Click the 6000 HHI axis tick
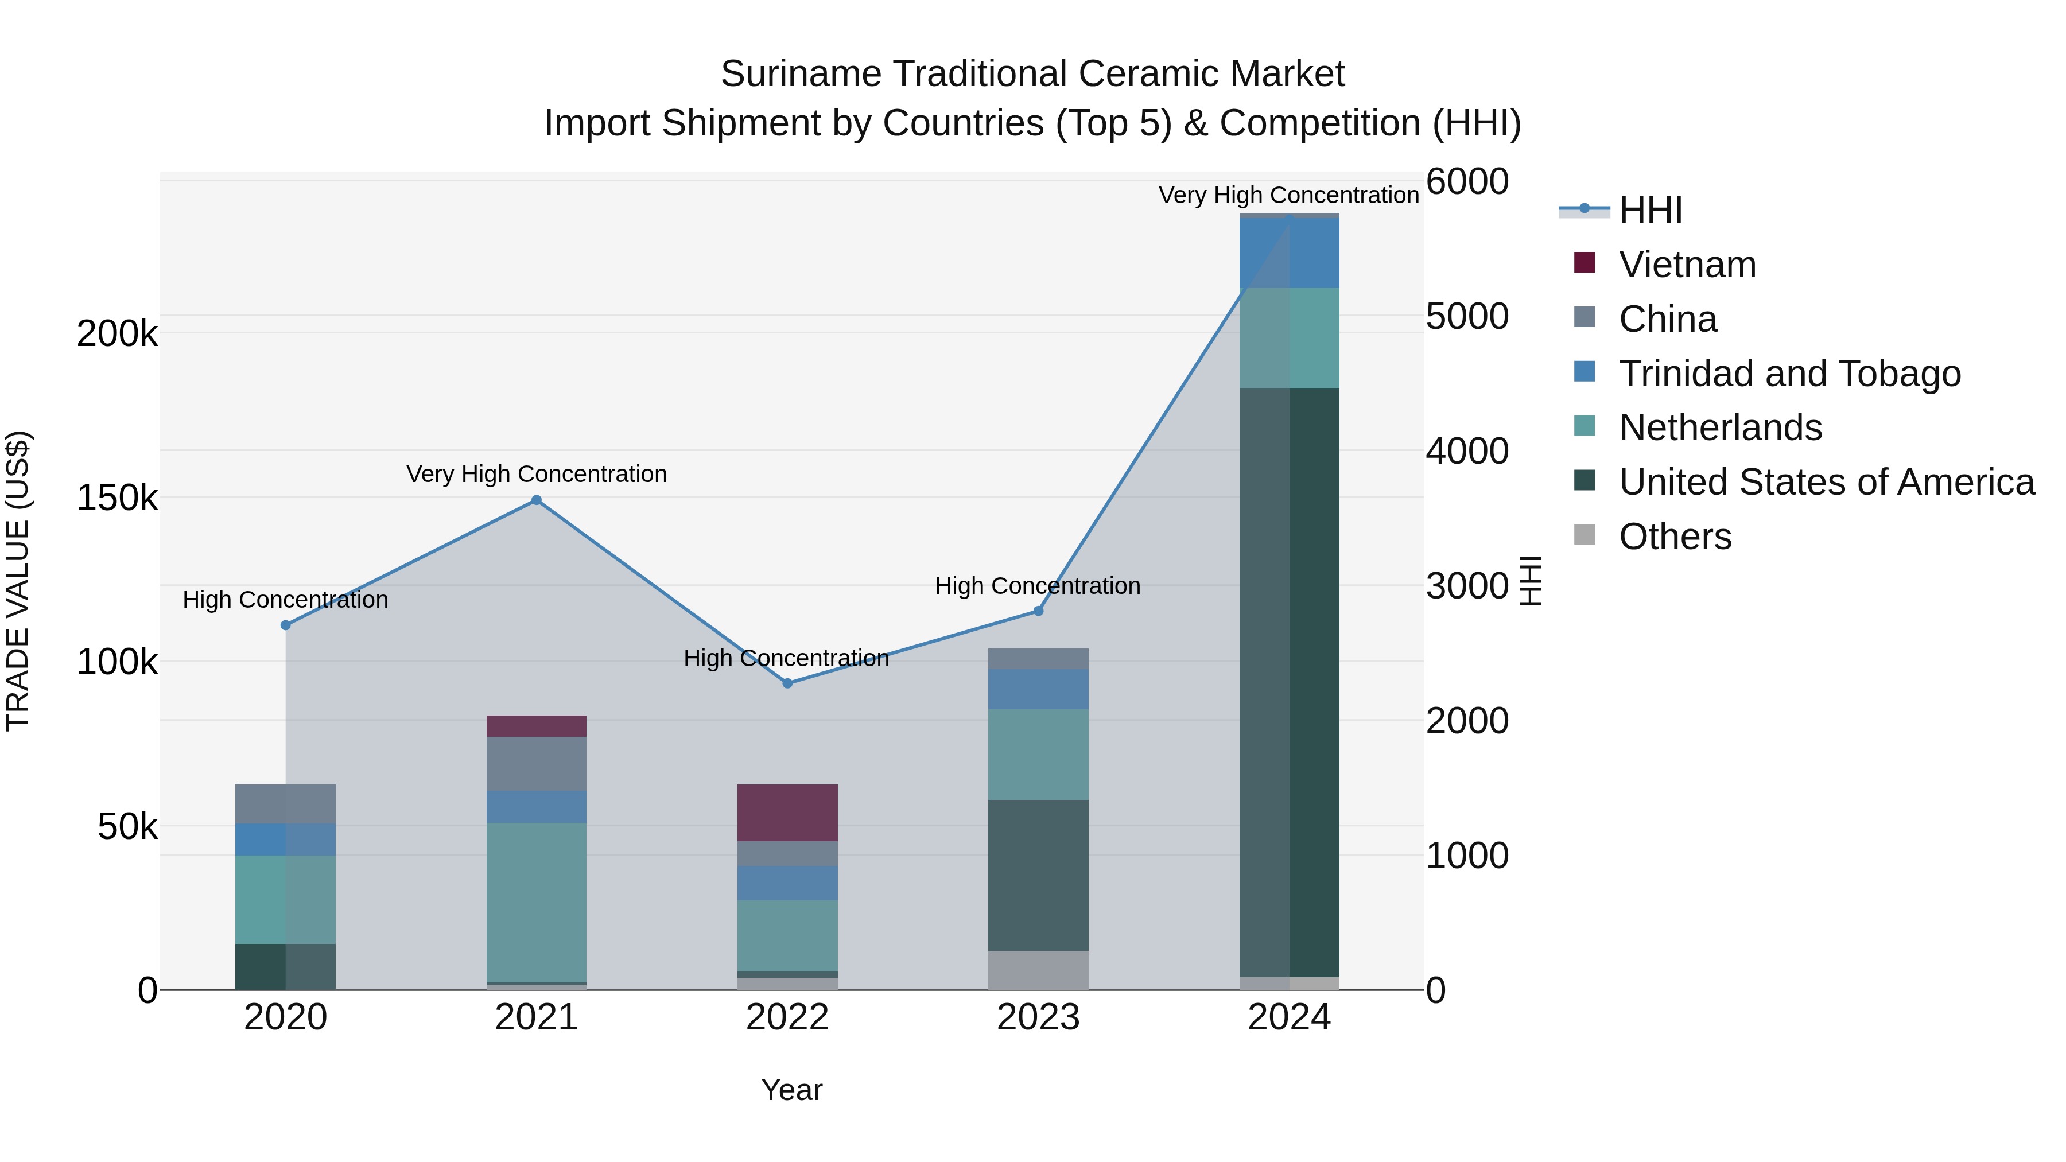 click(x=1467, y=181)
